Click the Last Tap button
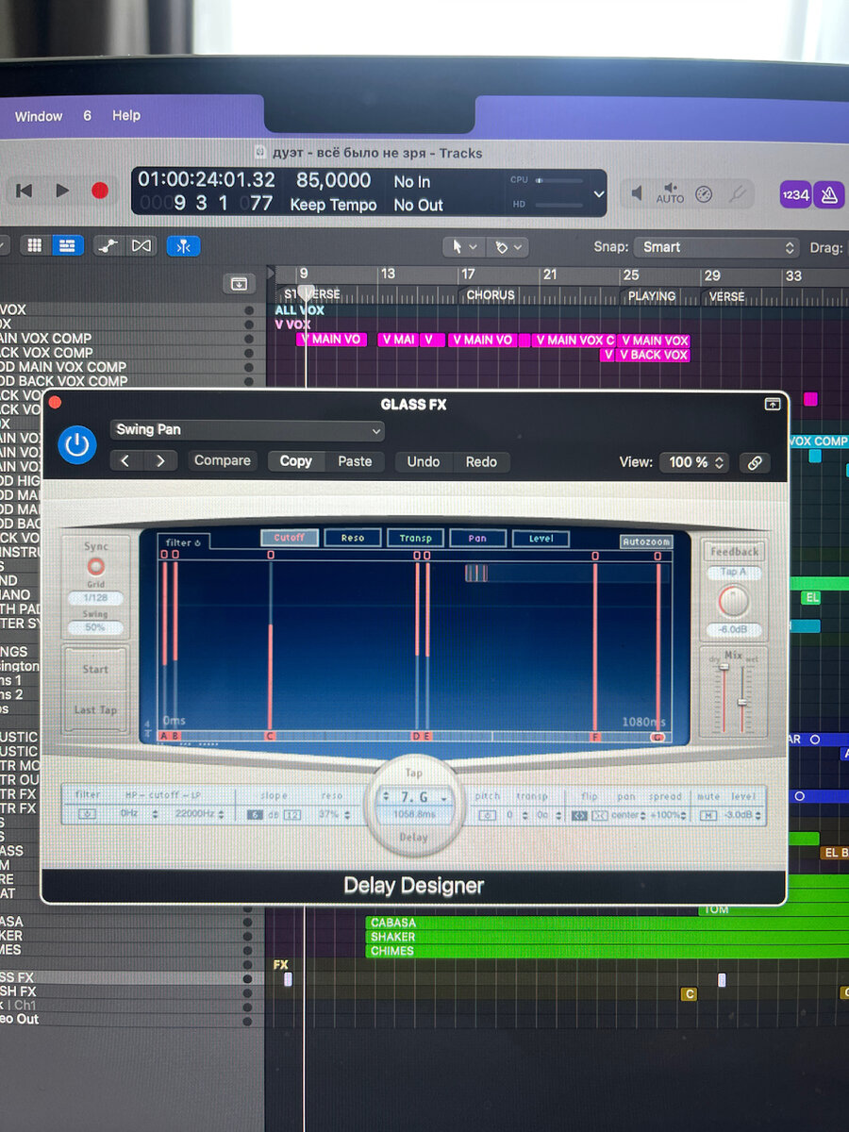The height and width of the screenshot is (1132, 849). 95,709
